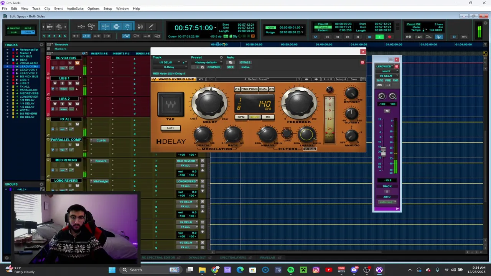Open Grid value dropdown arrow
Image resolution: width=491 pixels, height=276 pixels.
pyautogui.click(x=302, y=28)
